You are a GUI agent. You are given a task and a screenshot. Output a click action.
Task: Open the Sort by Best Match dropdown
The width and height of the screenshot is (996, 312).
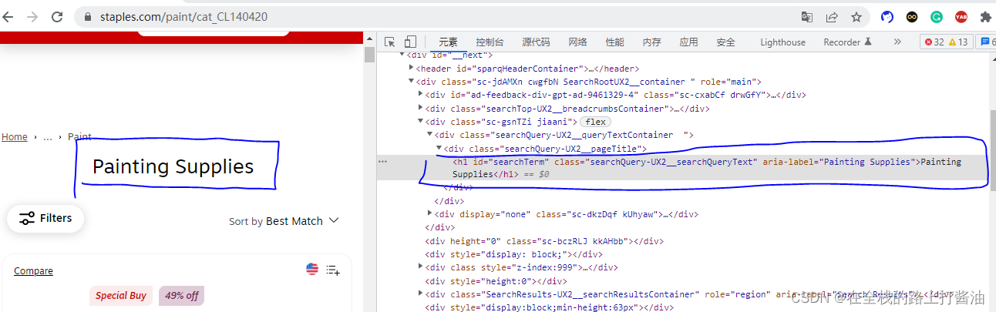pyautogui.click(x=284, y=221)
